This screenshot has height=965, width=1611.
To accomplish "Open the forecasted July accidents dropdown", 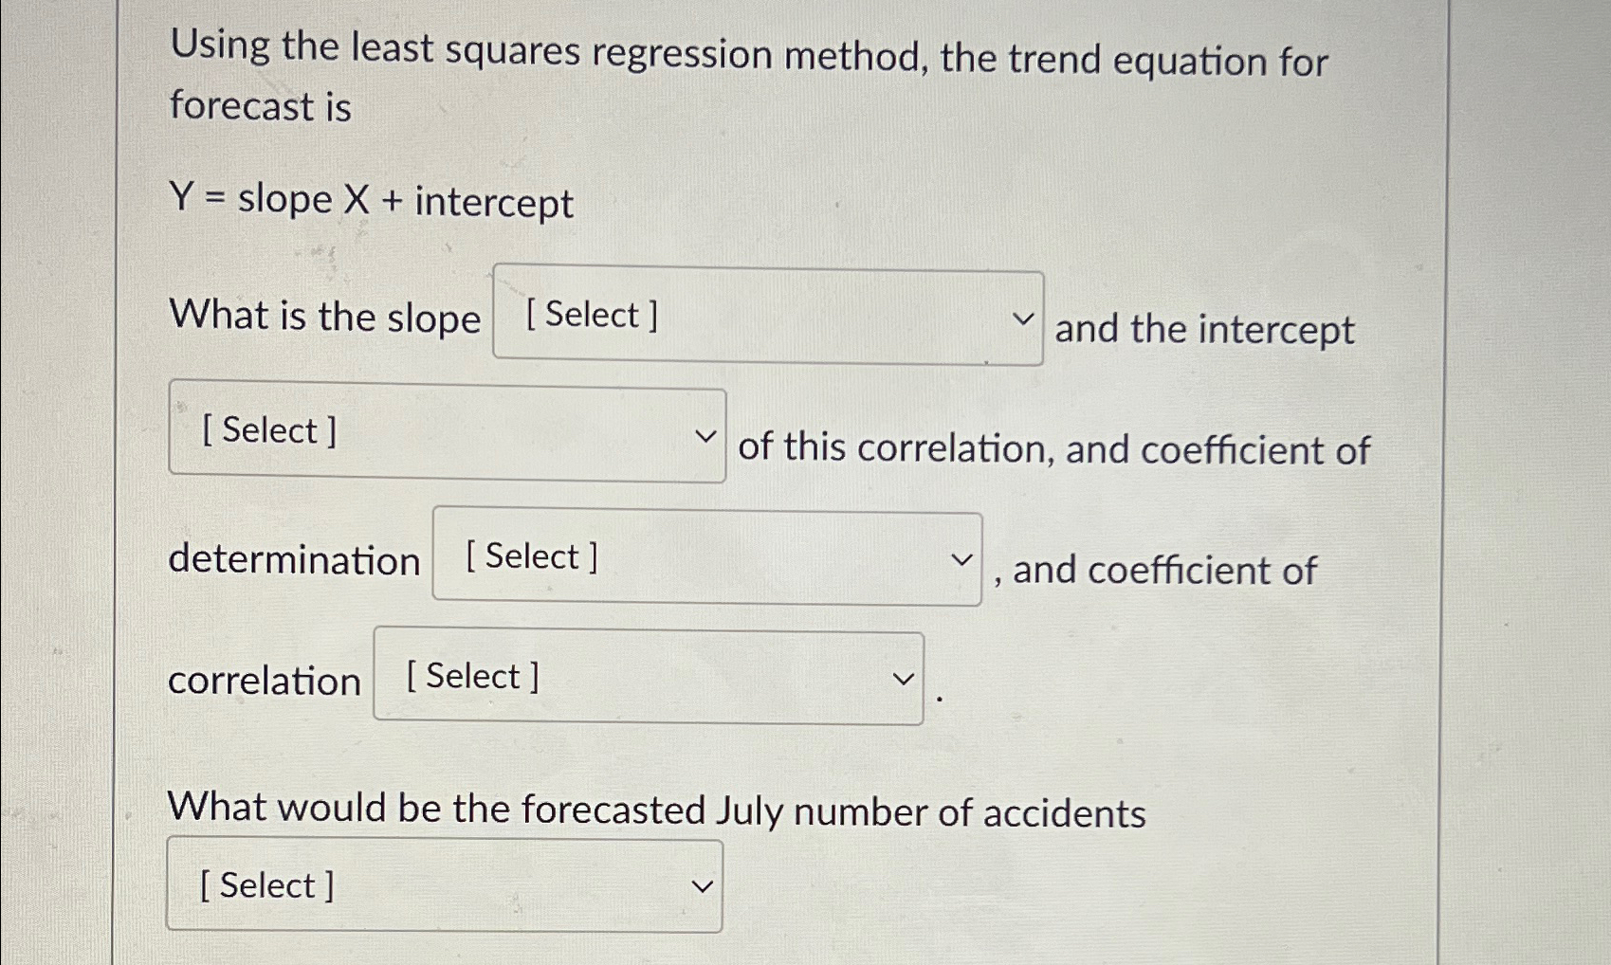I will coord(444,886).
